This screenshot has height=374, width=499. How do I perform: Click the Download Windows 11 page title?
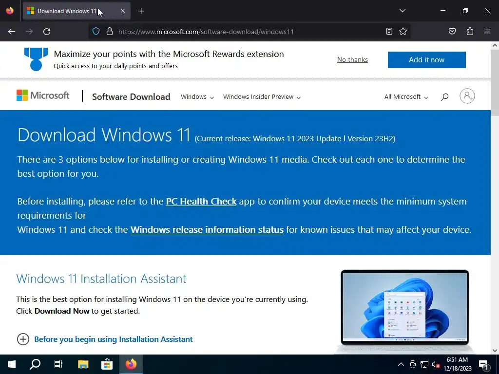coord(104,135)
